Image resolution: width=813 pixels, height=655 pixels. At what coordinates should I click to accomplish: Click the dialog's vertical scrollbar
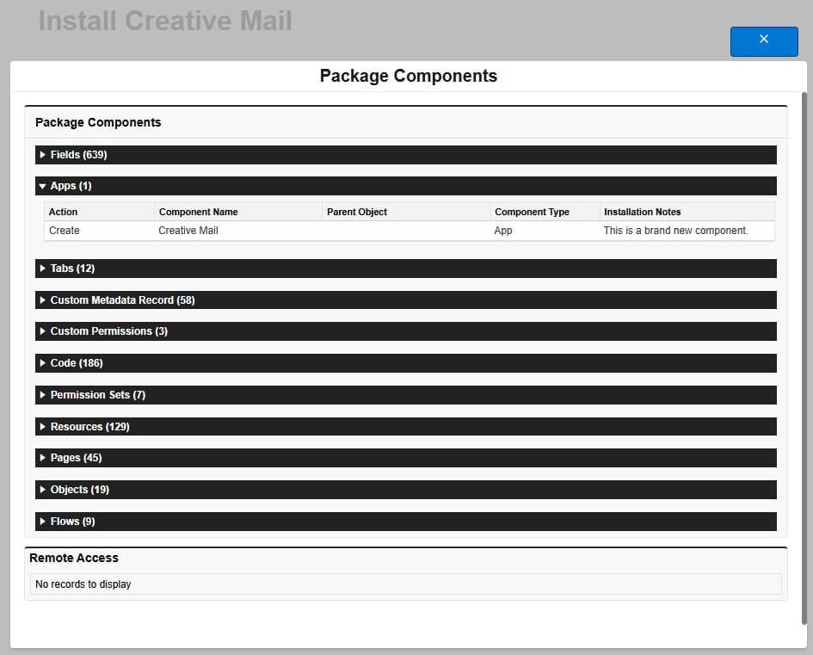(x=804, y=358)
